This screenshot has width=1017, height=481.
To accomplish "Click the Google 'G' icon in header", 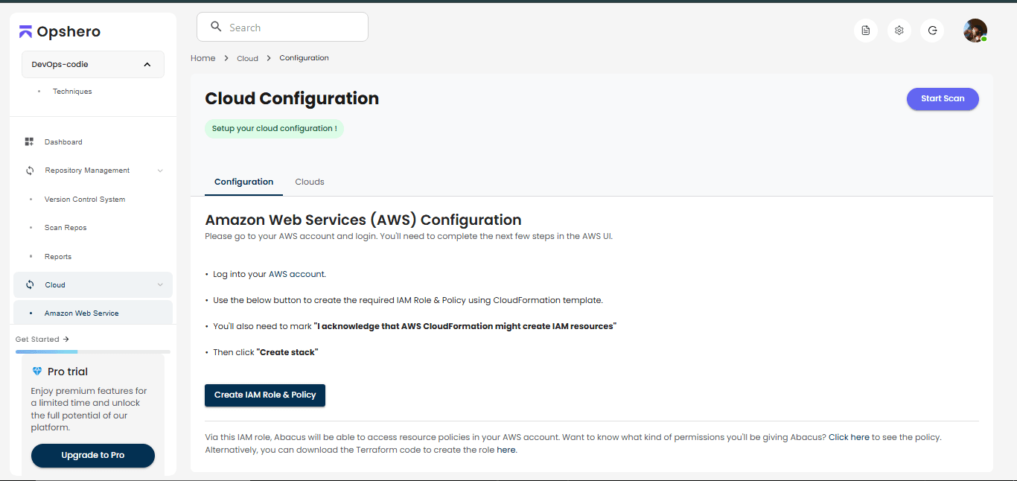I will [932, 31].
